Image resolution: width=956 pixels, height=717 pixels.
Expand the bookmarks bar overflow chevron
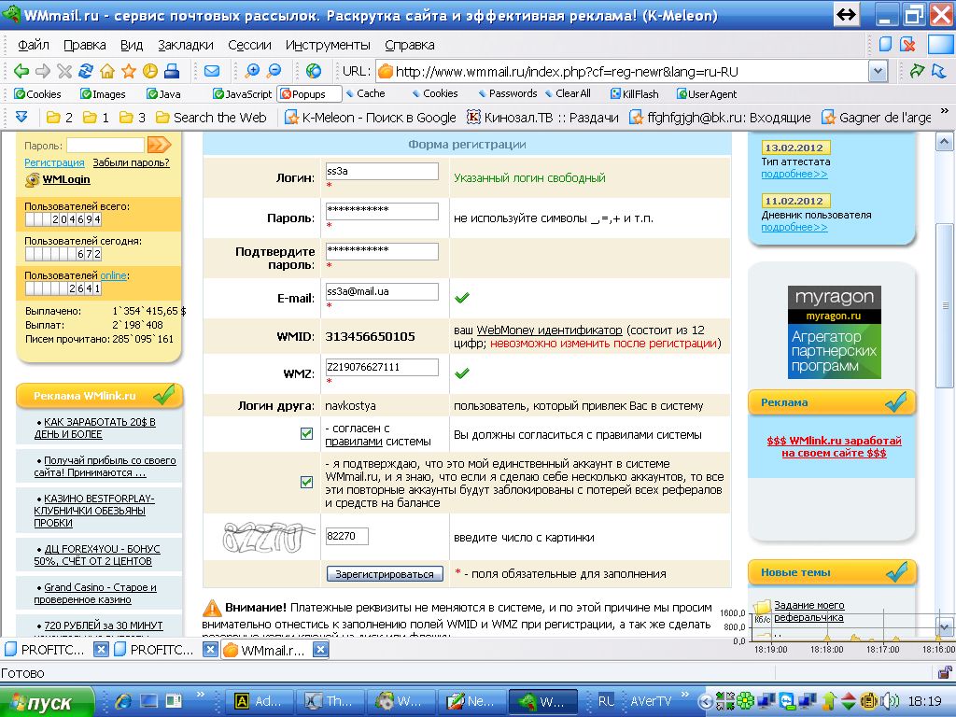coord(945,111)
